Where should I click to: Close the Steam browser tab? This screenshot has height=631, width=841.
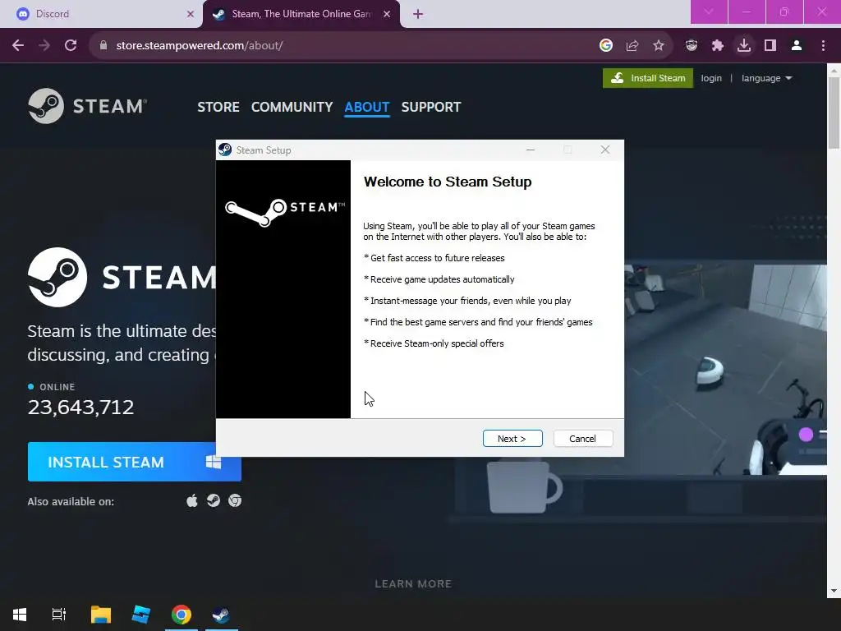click(387, 14)
